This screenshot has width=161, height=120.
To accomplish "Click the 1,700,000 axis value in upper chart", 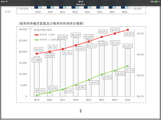I will point(23,8).
